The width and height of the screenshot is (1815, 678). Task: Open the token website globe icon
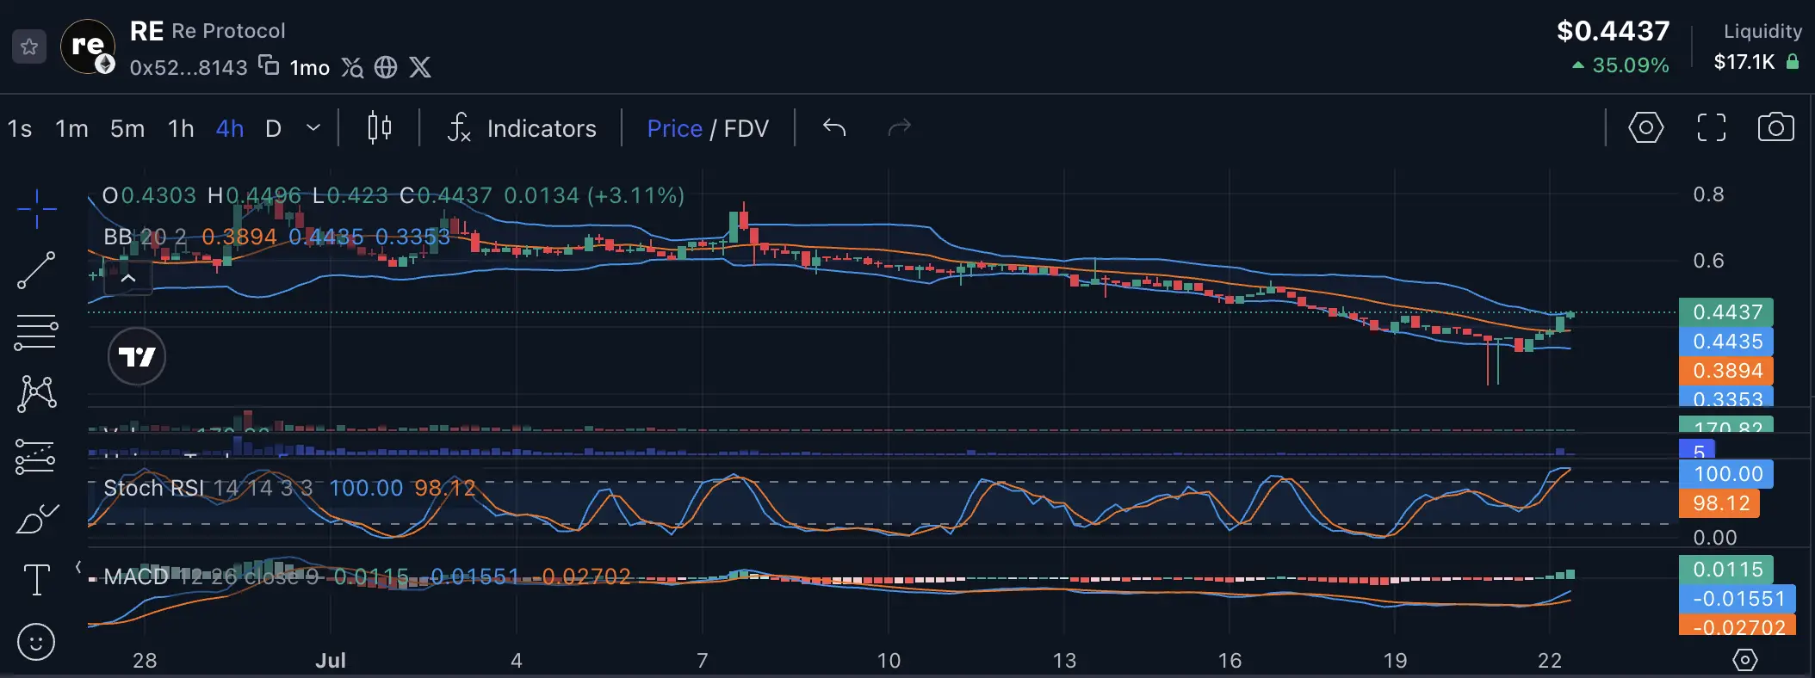click(x=386, y=67)
